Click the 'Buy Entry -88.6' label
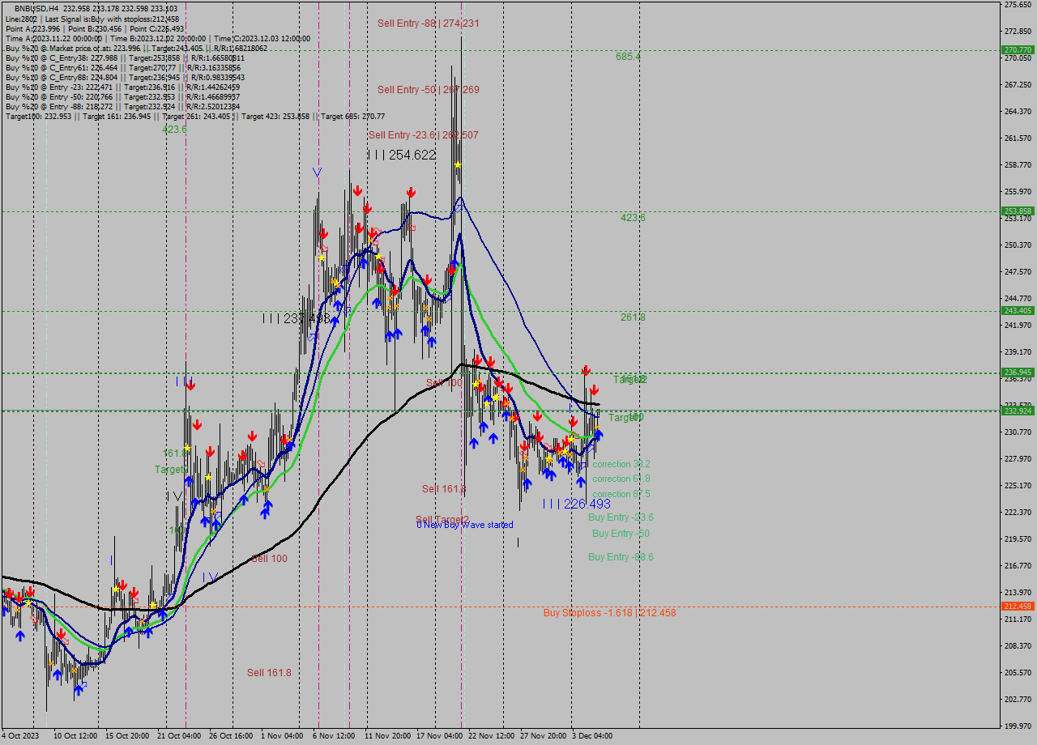Viewport: 1037px width, 745px height. click(621, 557)
